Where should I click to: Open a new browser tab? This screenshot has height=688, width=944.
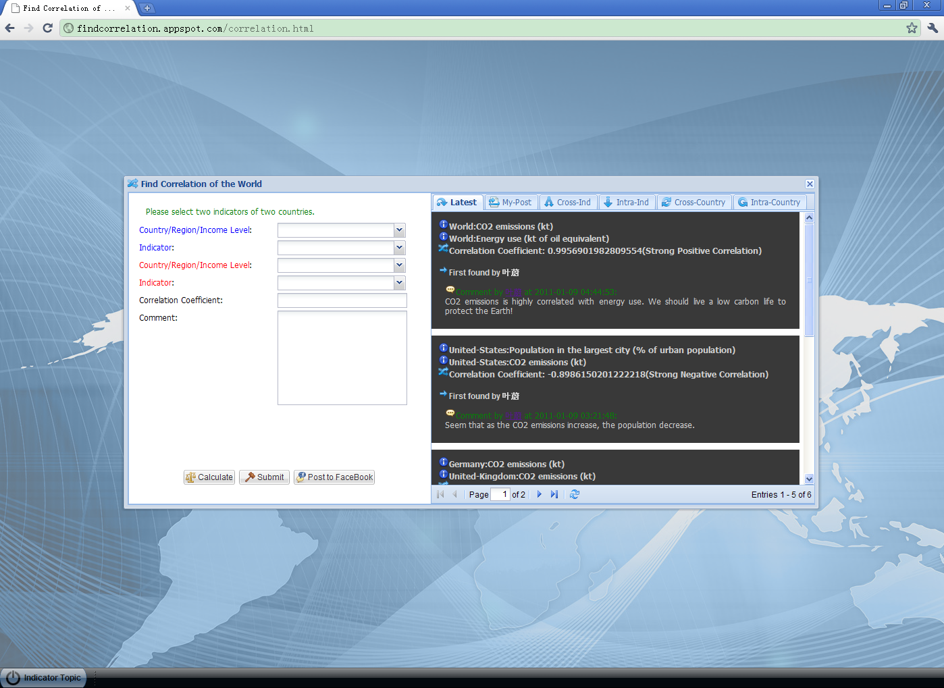point(147,8)
